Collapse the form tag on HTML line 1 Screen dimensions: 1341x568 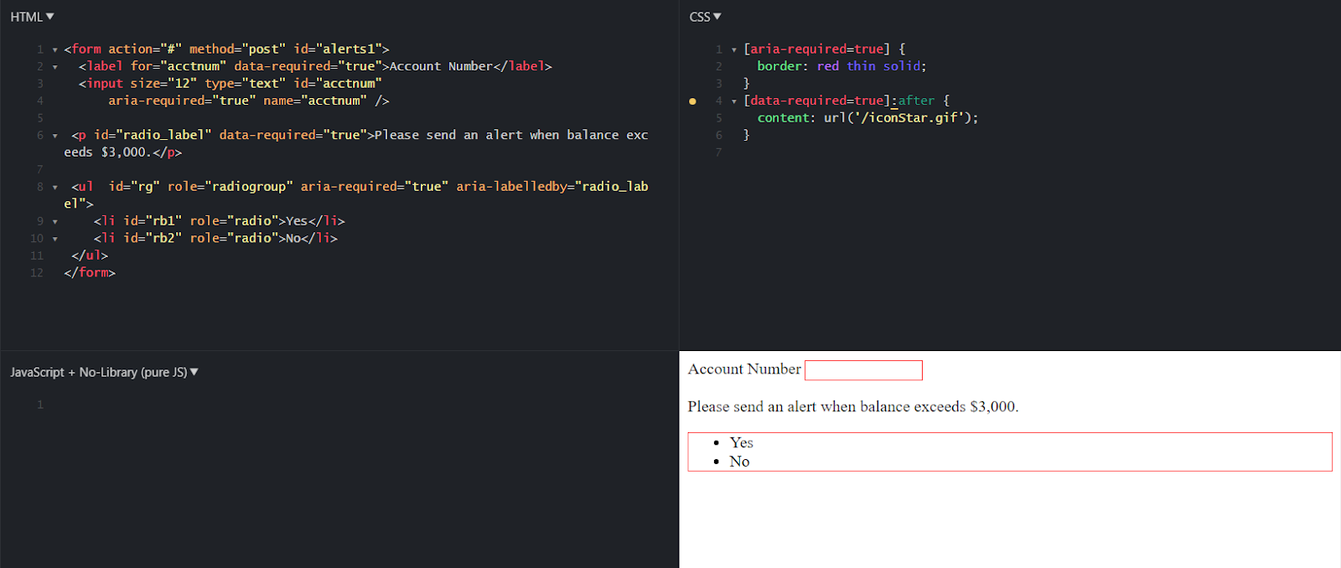pos(55,50)
